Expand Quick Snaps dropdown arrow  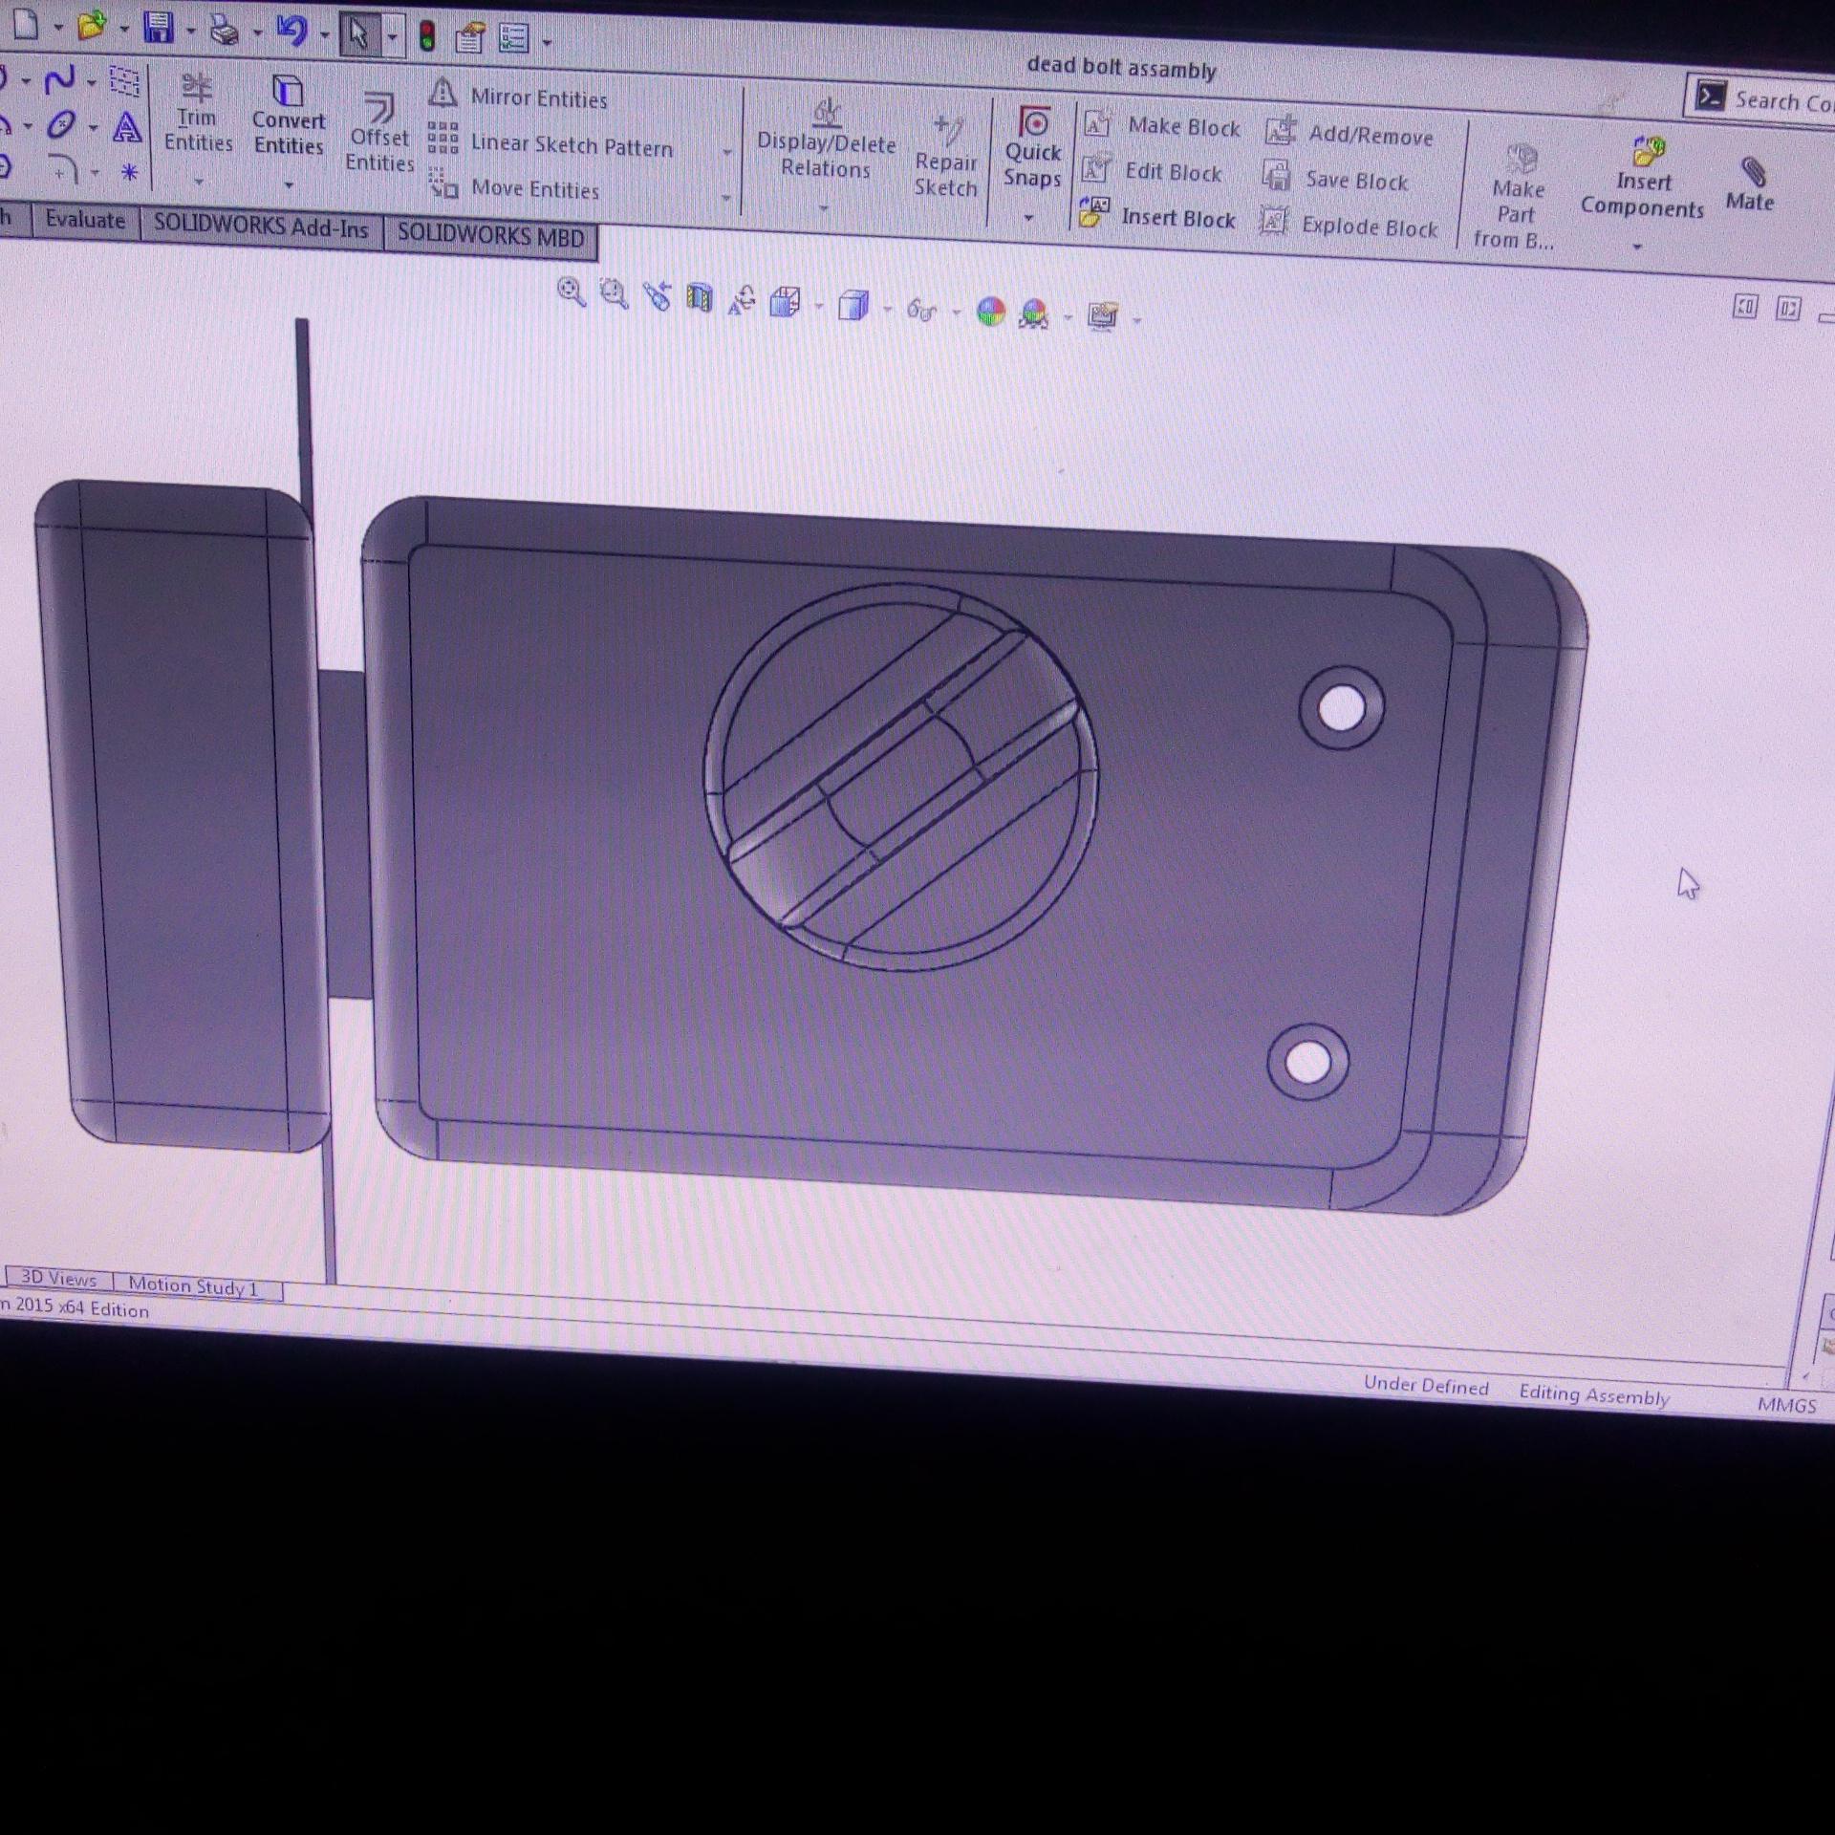click(x=1028, y=218)
